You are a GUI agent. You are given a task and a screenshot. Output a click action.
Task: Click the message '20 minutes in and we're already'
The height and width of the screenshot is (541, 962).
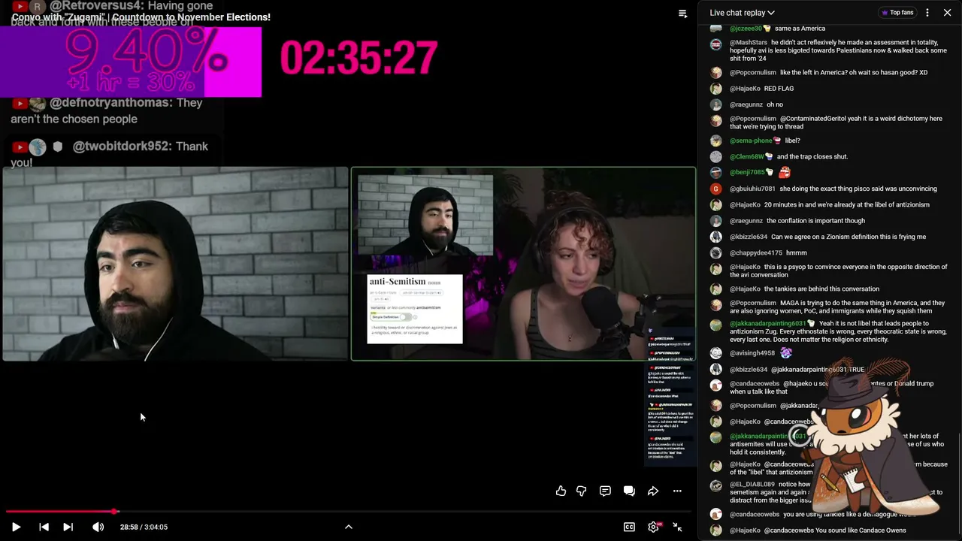point(847,204)
